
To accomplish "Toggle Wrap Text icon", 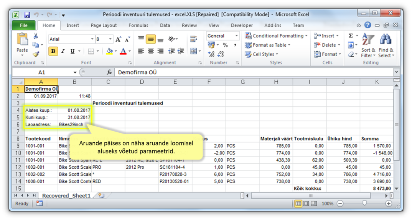I will pyautogui.click(x=194, y=39).
